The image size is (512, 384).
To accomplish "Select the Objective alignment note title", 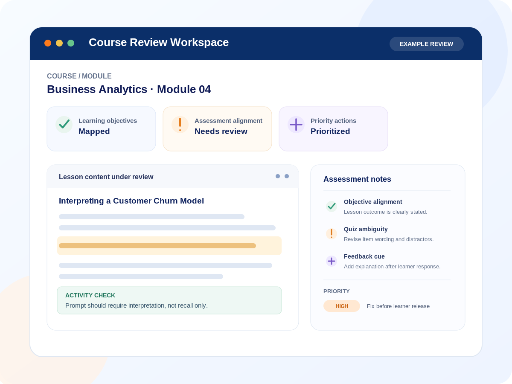I will pos(373,202).
